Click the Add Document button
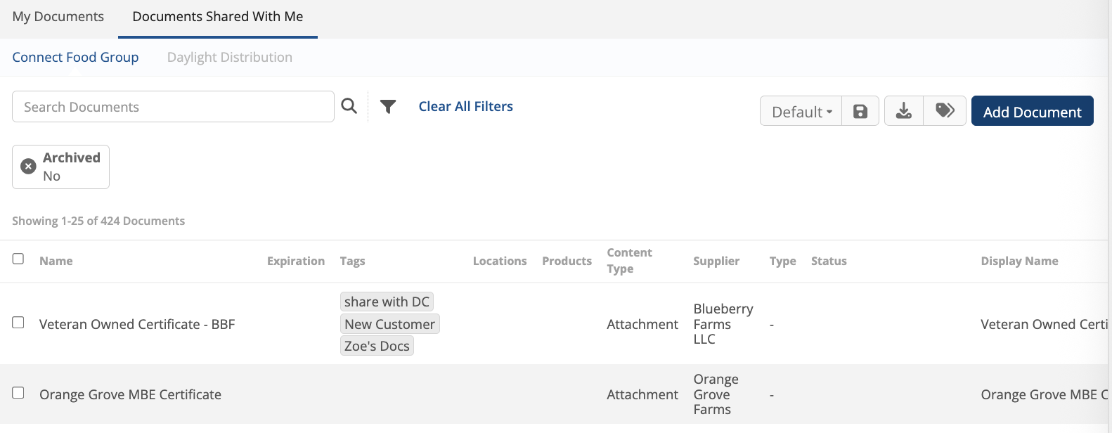The image size is (1112, 433). coord(1033,111)
